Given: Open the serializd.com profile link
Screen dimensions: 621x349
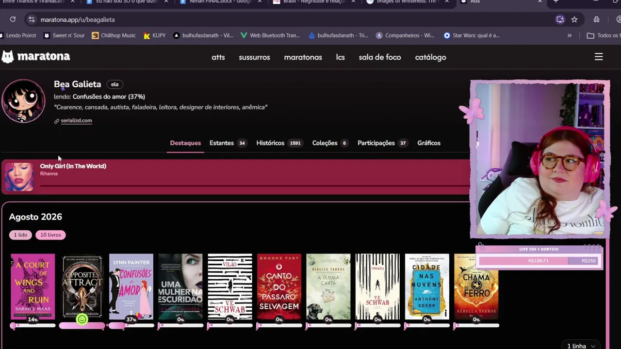Looking at the screenshot, I should coord(76,121).
